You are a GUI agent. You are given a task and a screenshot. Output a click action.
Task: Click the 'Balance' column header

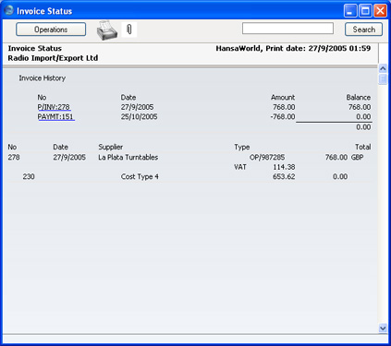click(x=359, y=97)
